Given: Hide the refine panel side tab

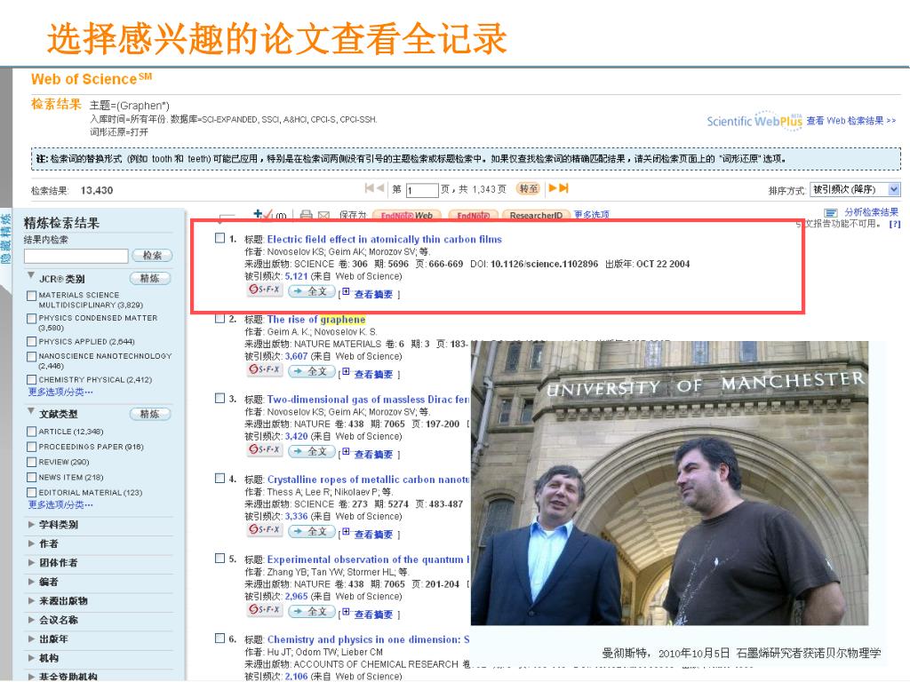Looking at the screenshot, I should click(6, 239).
